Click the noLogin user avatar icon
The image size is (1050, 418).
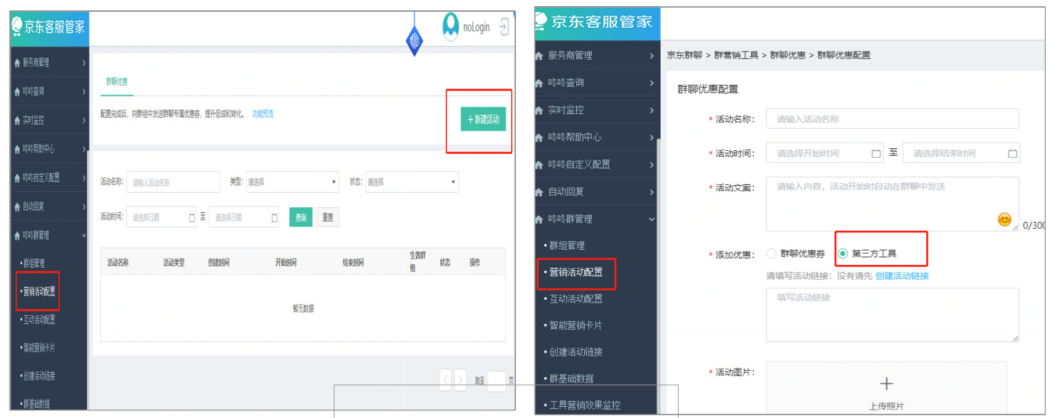tap(451, 26)
